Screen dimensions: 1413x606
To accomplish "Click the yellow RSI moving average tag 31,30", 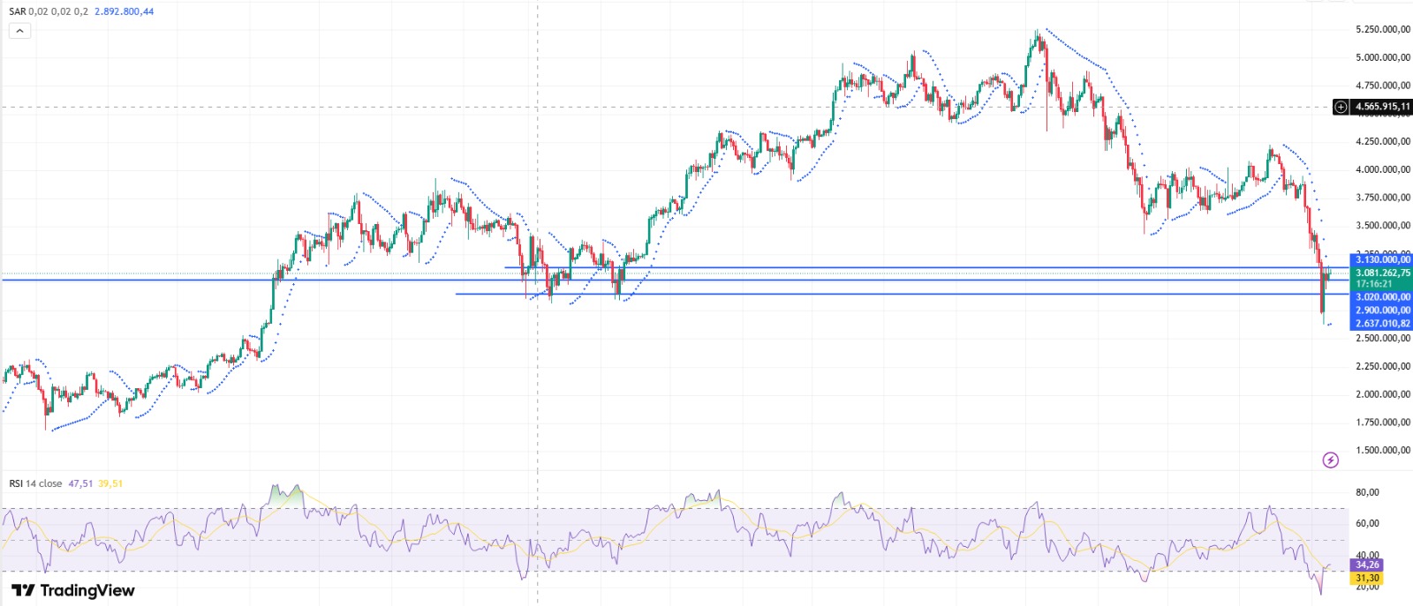I will click(x=1367, y=578).
